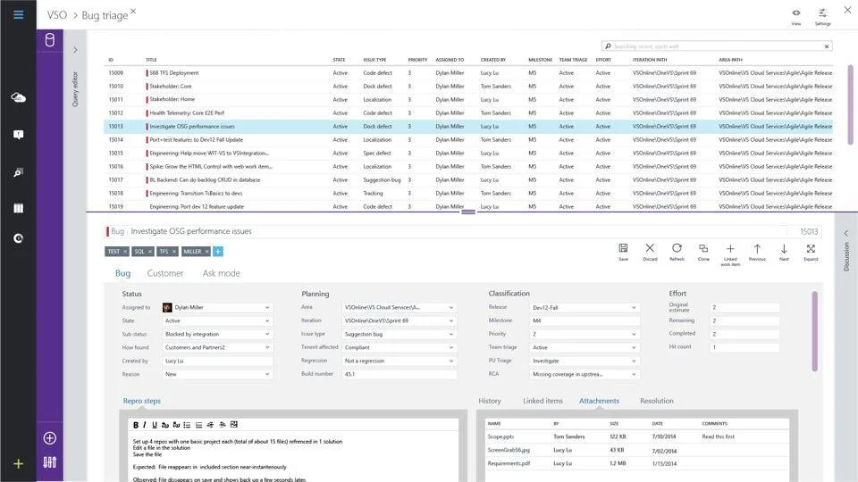Remove the MILLER tag
This screenshot has height=482, width=858.
point(206,252)
